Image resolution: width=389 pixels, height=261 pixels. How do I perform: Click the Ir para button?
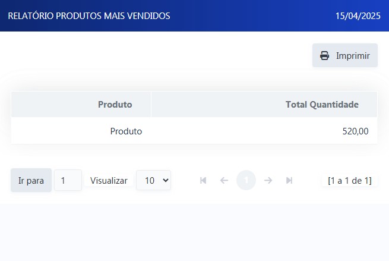[31, 180]
